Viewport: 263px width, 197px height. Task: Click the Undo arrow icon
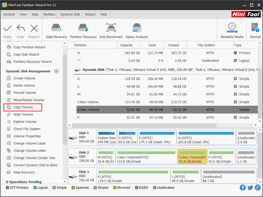click(x=21, y=28)
